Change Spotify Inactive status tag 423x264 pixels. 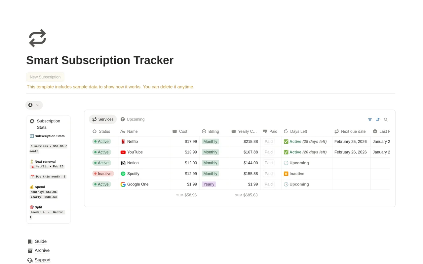(x=103, y=174)
